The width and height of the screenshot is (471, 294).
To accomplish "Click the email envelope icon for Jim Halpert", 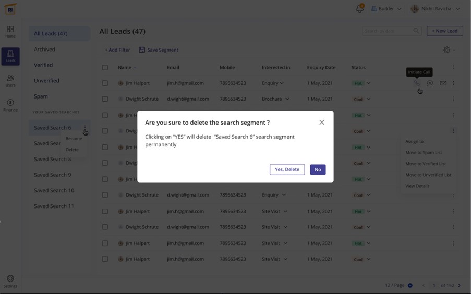I will [x=443, y=83].
